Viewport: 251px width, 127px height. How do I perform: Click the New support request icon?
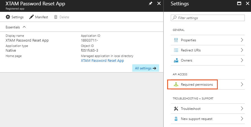176,119
